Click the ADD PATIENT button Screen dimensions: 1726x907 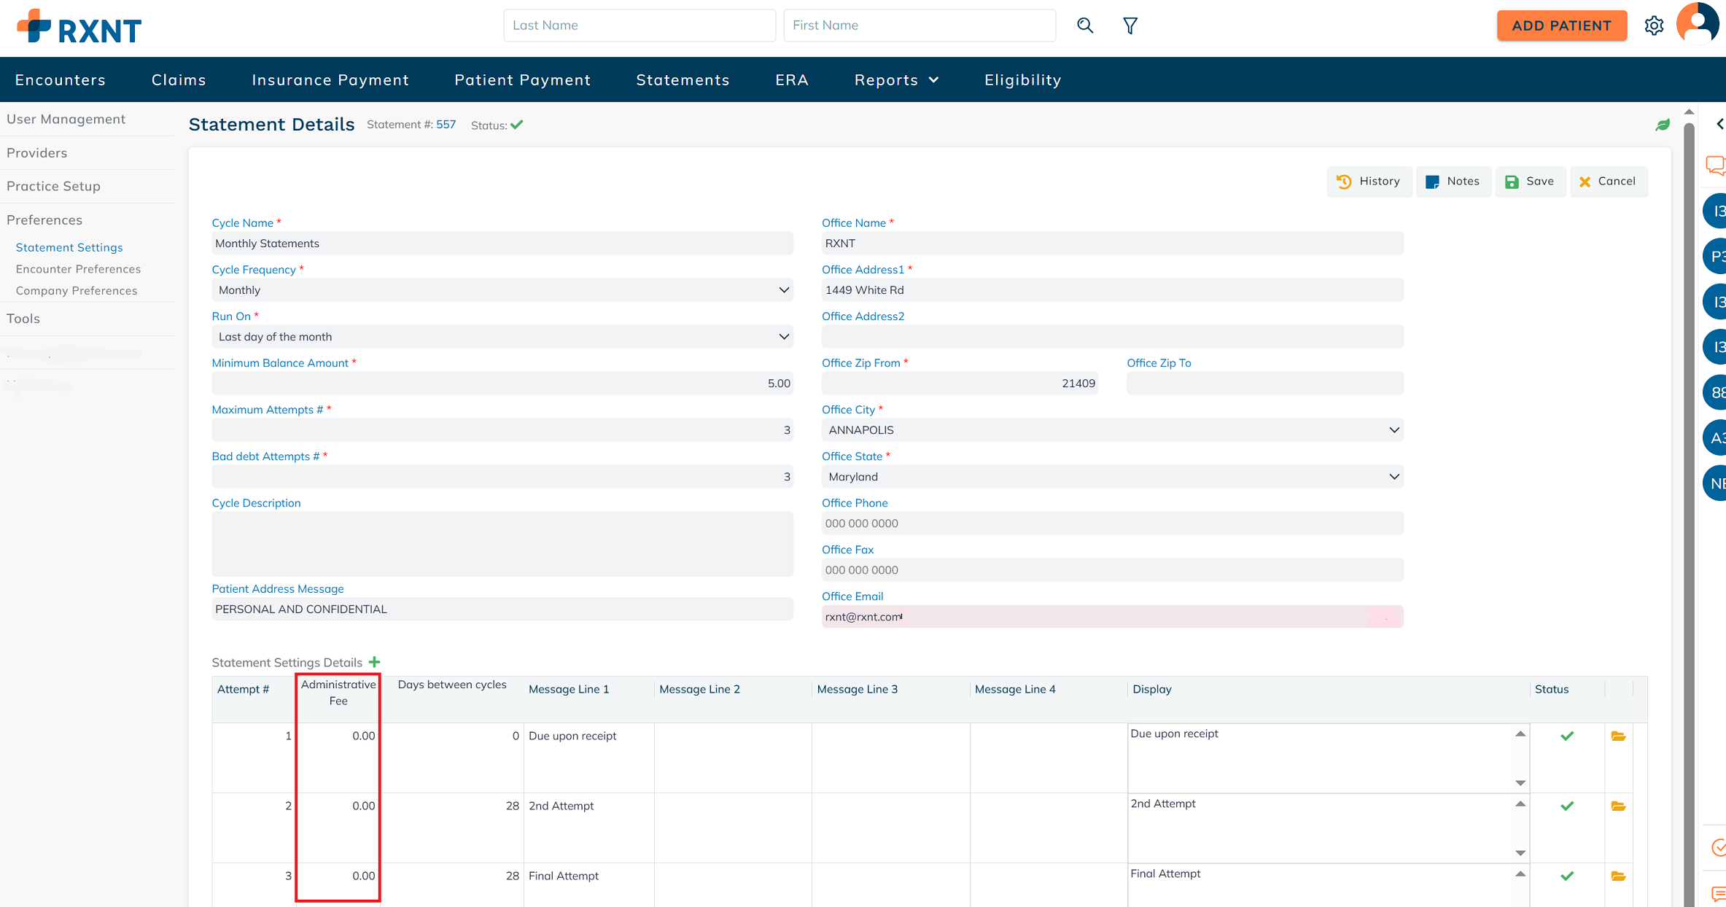tap(1561, 26)
